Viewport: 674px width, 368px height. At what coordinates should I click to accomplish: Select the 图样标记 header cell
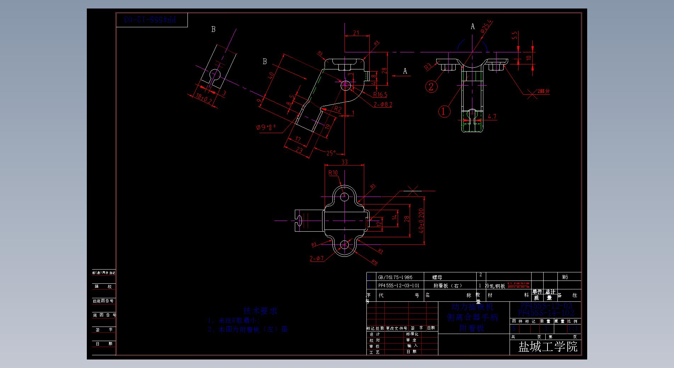click(x=524, y=321)
